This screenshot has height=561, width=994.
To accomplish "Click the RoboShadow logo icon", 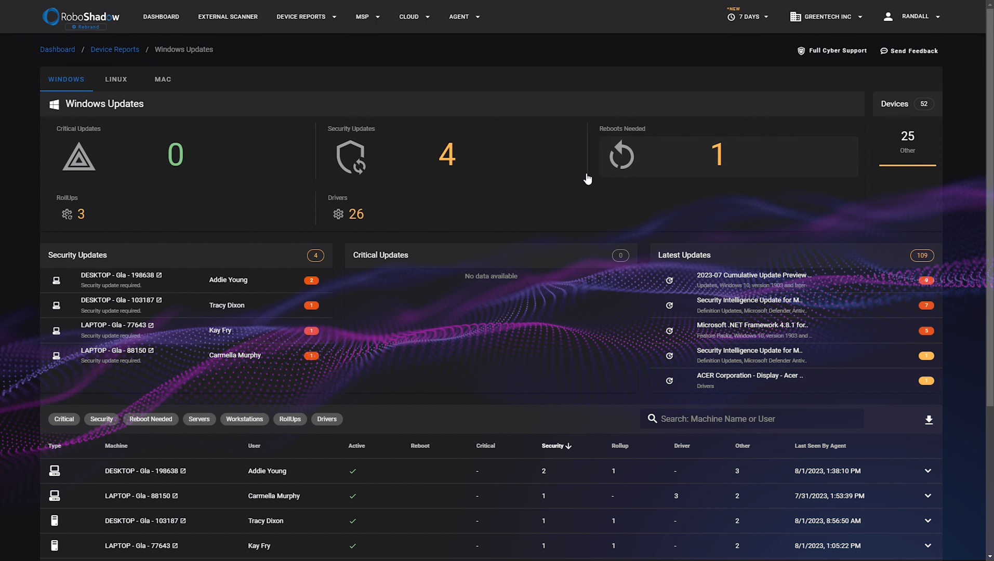I will point(51,16).
